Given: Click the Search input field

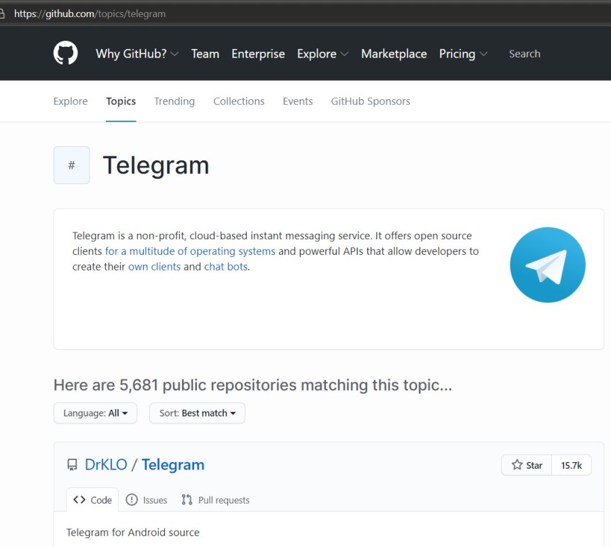Looking at the screenshot, I should pos(543,54).
